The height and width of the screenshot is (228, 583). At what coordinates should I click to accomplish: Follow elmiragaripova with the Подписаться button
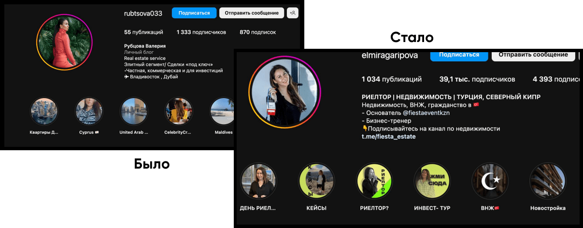point(459,55)
